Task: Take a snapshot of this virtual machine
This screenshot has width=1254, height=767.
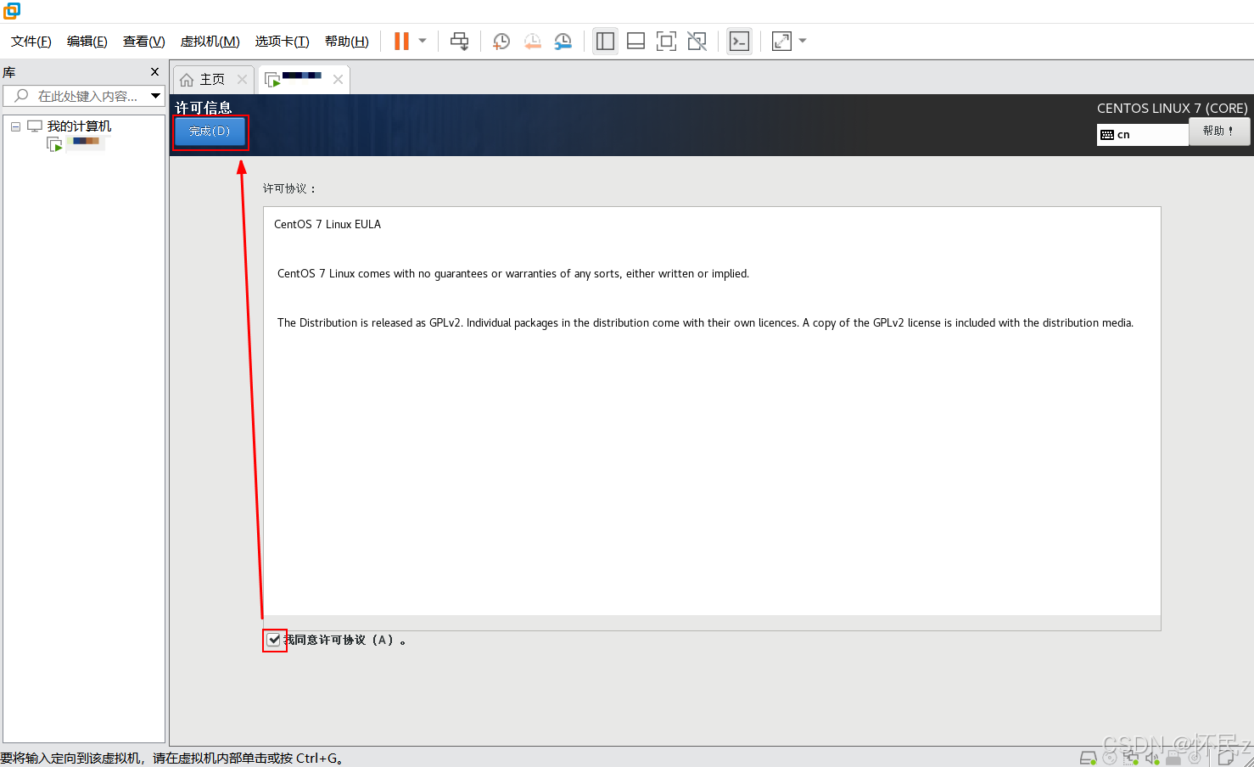Action: (501, 41)
